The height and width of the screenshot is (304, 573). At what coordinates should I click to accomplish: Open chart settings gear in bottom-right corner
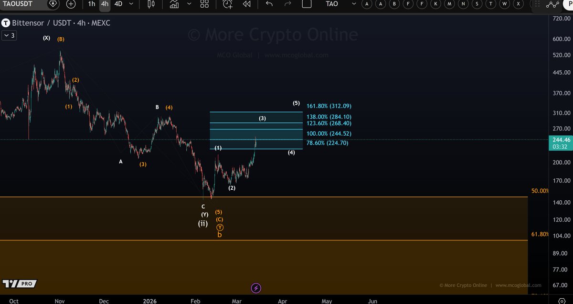(562, 301)
